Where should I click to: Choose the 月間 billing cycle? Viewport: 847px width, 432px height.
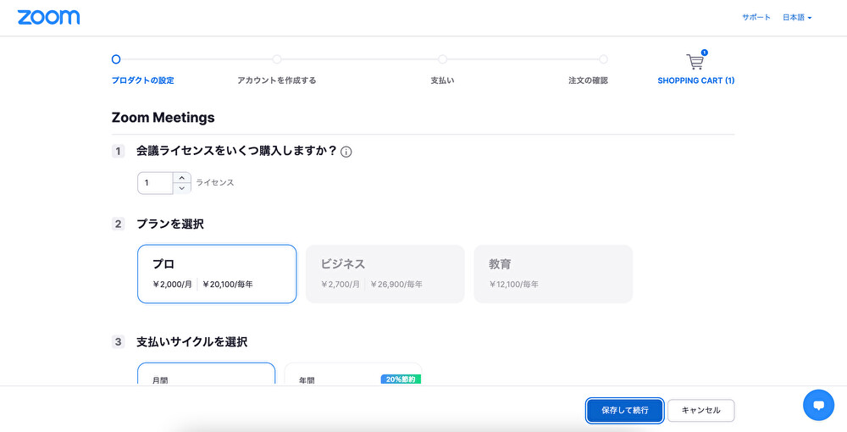tap(207, 374)
